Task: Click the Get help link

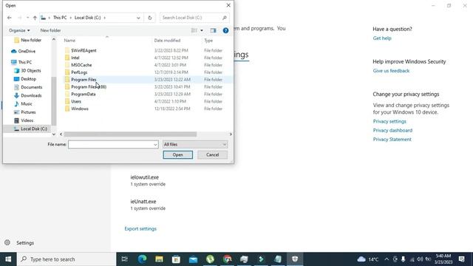Action: click(382, 38)
